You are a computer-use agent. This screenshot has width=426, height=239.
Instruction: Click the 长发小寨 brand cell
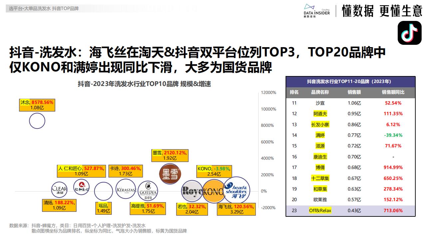[x=320, y=124]
